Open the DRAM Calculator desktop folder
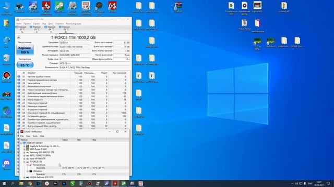 click(297, 42)
